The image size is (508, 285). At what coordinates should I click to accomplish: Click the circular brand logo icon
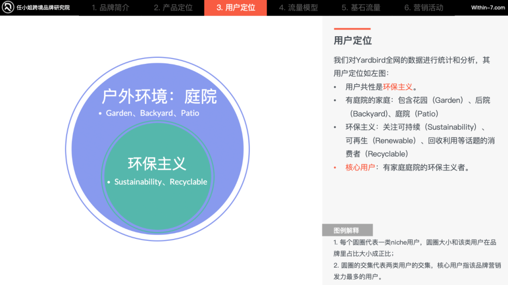point(8,7)
